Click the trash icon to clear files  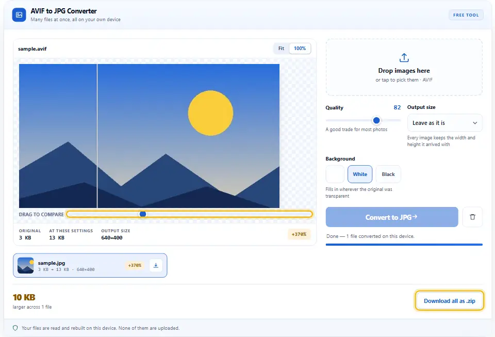click(472, 217)
